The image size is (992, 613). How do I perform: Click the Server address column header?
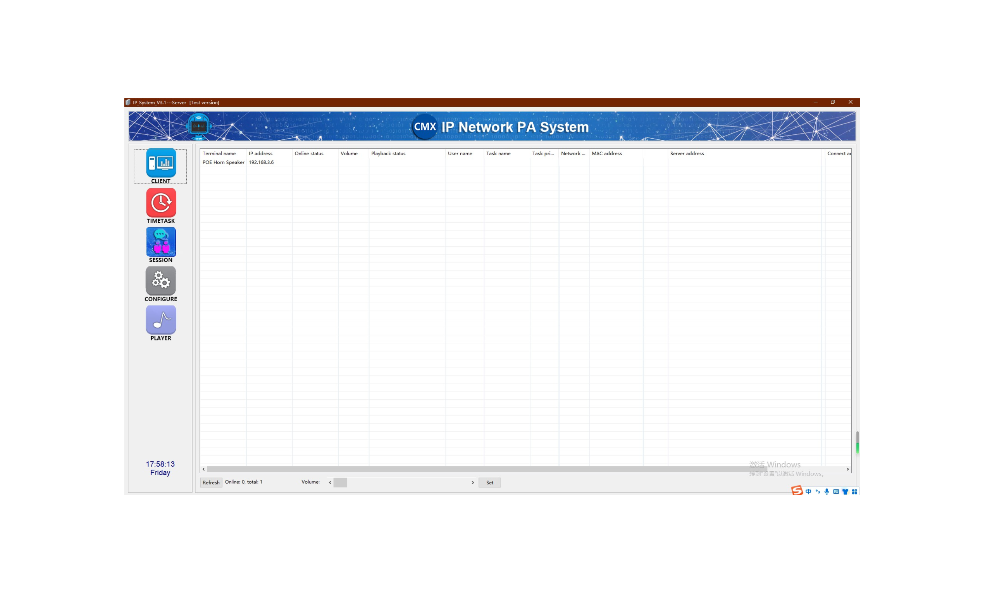pyautogui.click(x=687, y=154)
